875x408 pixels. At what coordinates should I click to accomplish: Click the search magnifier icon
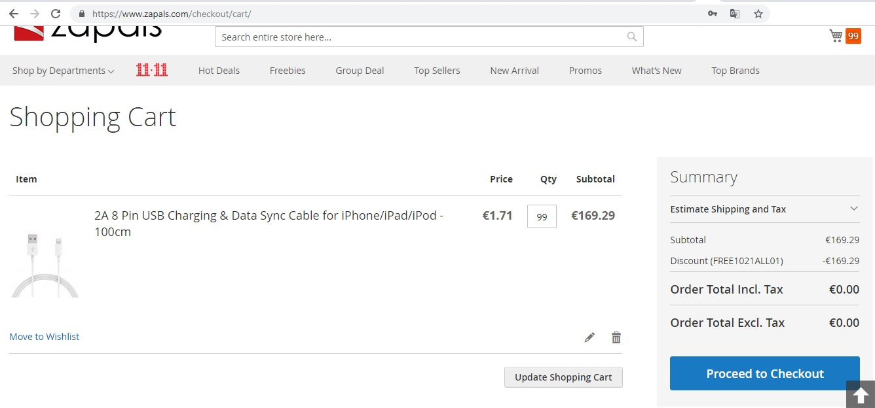point(631,37)
